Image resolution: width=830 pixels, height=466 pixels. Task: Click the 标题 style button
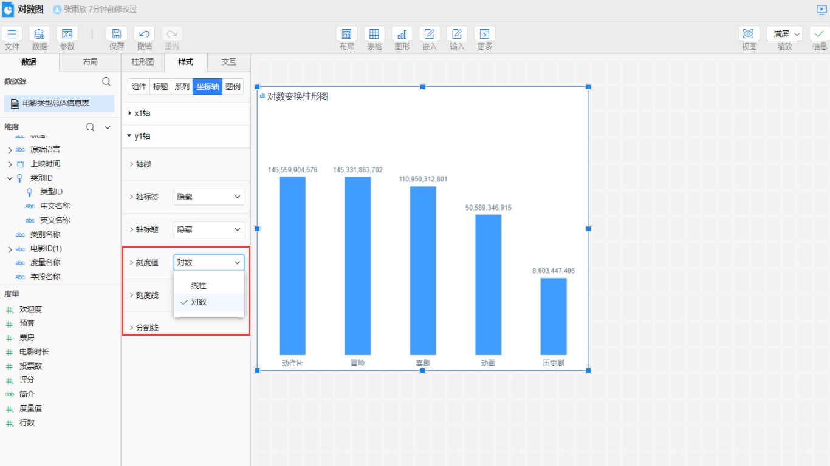pyautogui.click(x=160, y=87)
